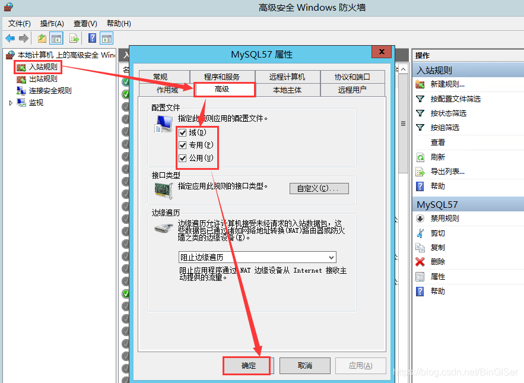Click the cut (剪切) scissors icon
Viewport: 524px width, 383px height.
coord(420,233)
